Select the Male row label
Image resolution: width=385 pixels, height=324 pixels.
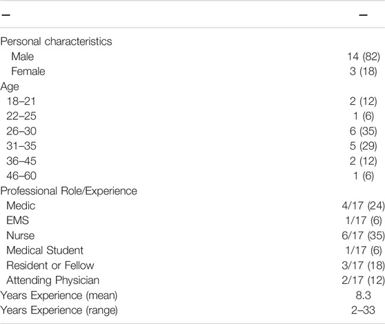click(x=23, y=57)
